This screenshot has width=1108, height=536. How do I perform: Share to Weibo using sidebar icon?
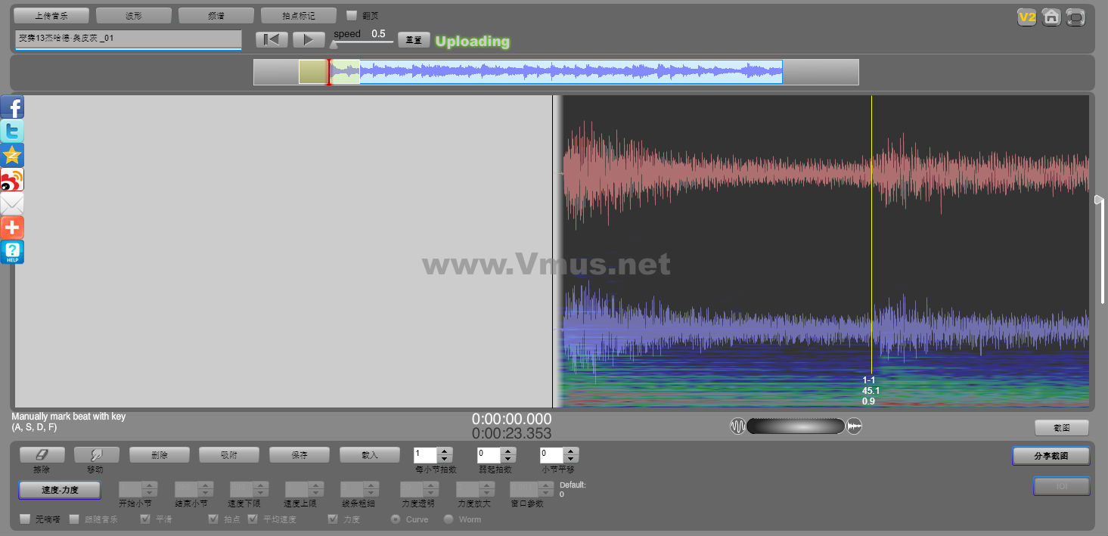[x=12, y=180]
